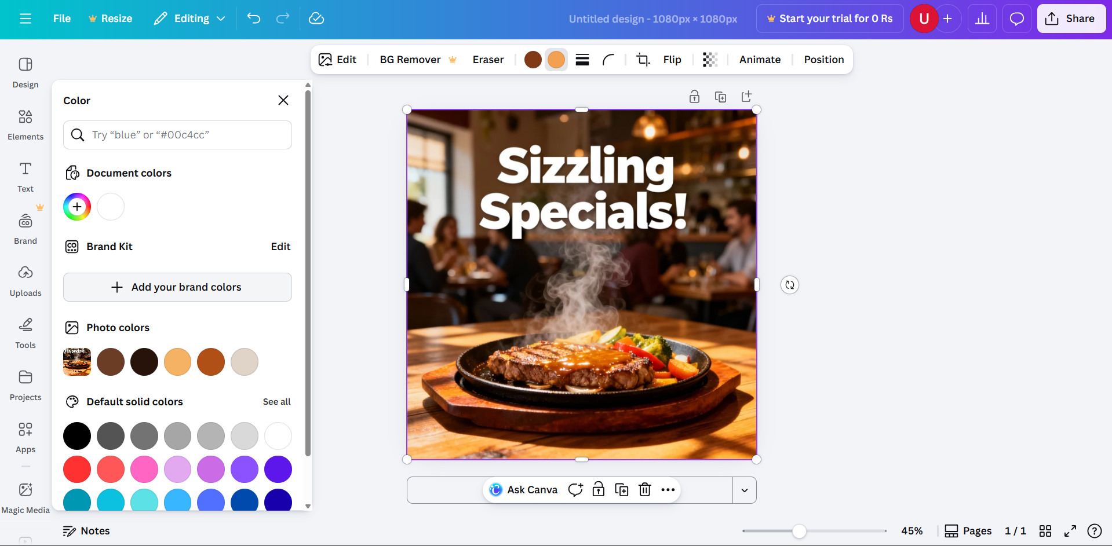Expand the floating toolbar options chevron
The width and height of the screenshot is (1112, 546).
click(745, 490)
